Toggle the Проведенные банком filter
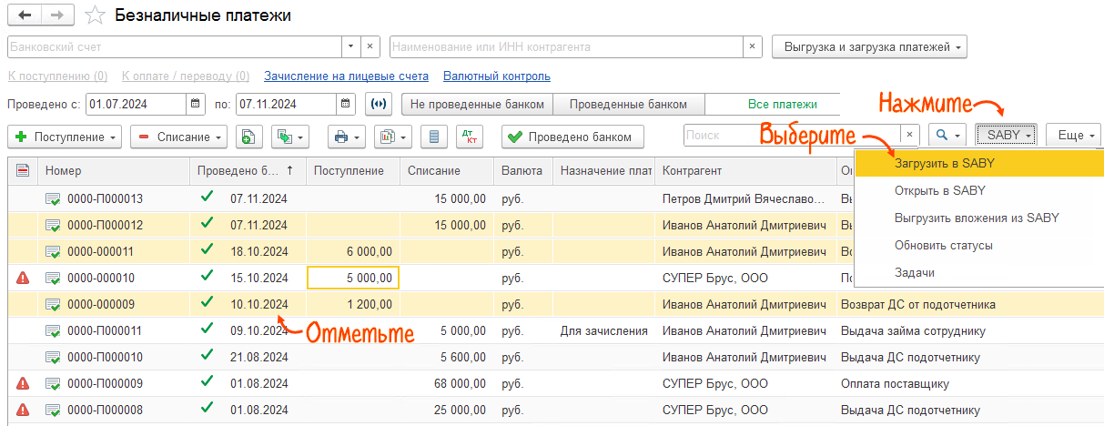This screenshot has width=1104, height=426. (x=628, y=104)
